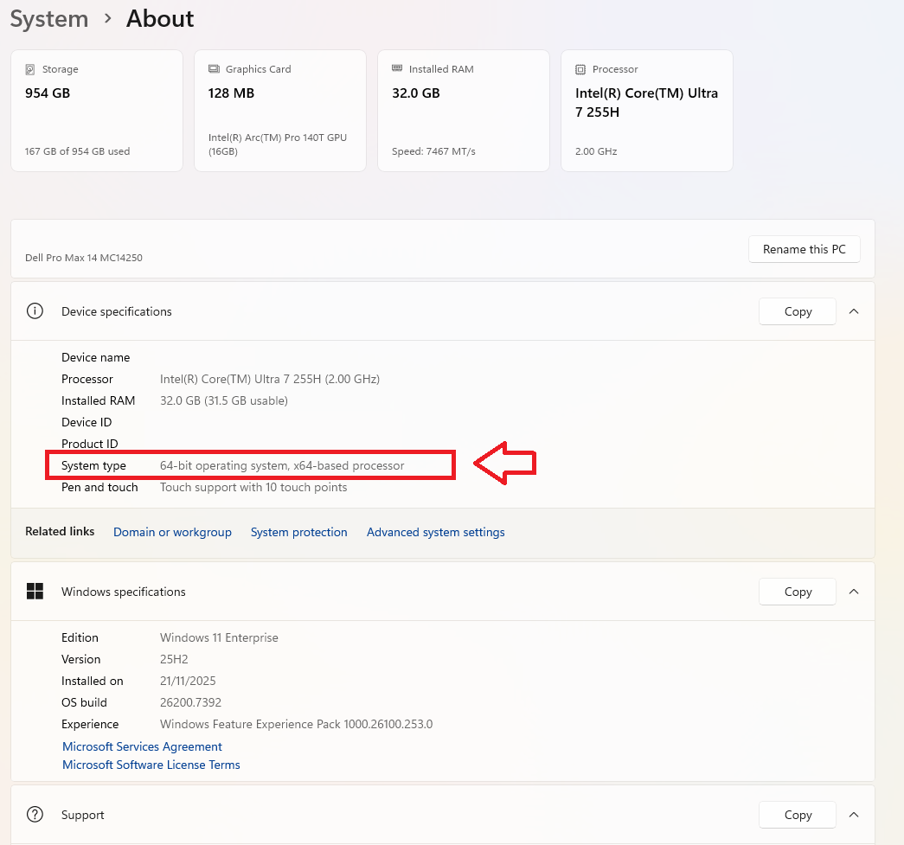Go back to System in breadcrumb
This screenshot has height=845, width=904.
[49, 19]
